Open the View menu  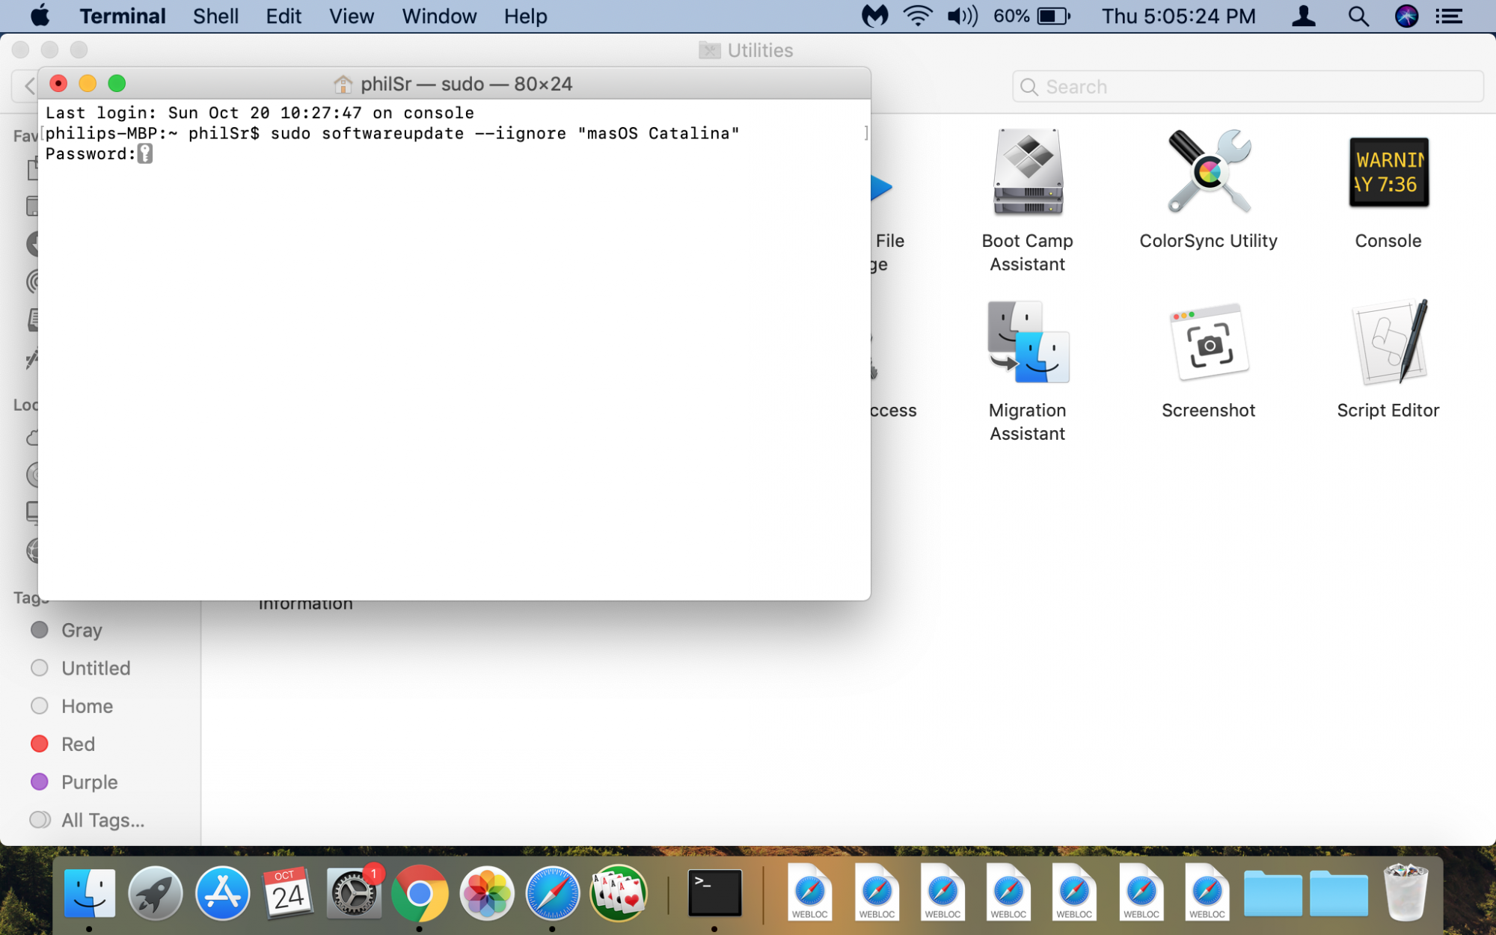[x=352, y=16]
